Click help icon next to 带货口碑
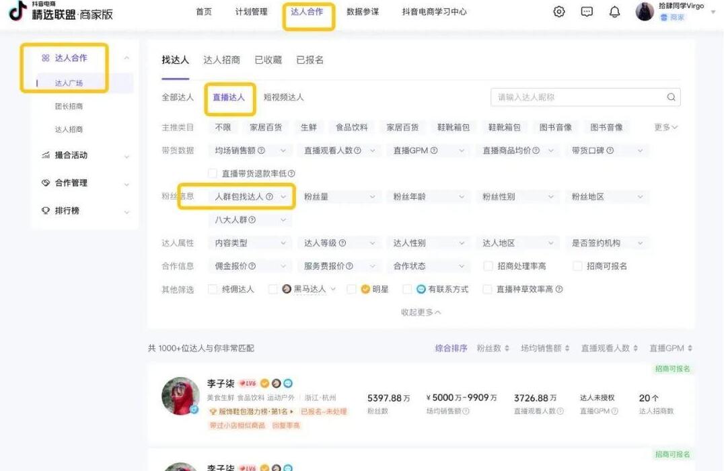The image size is (724, 471). pos(610,151)
